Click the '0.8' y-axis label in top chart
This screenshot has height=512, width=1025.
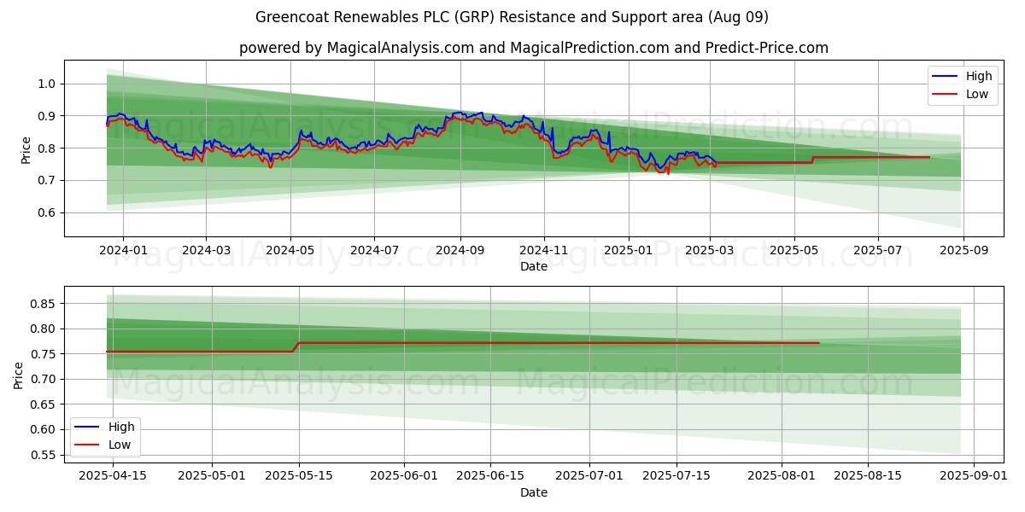47,148
